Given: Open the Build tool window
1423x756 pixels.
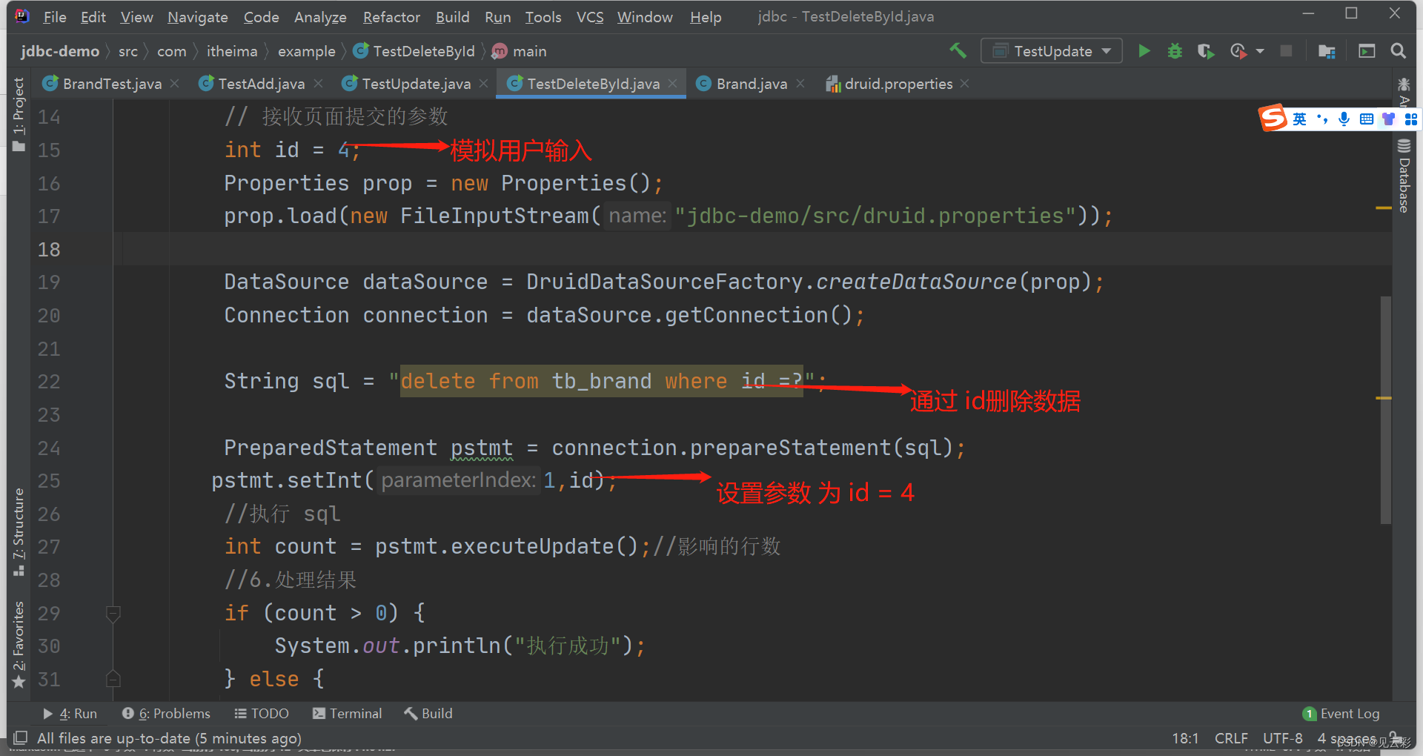Looking at the screenshot, I should pos(428,713).
